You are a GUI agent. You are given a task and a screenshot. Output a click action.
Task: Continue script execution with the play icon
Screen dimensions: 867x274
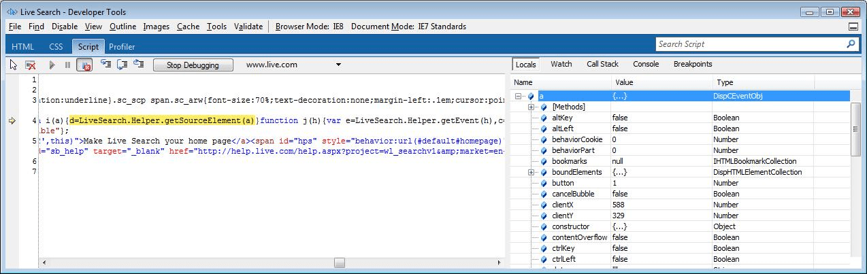[52, 65]
